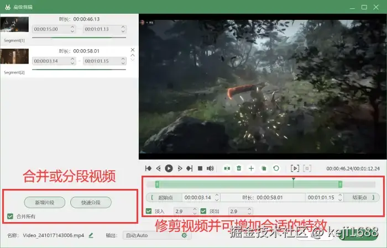Decrease Segment[2] end time in the list
This screenshot has width=387, height=248.
pos(123,63)
